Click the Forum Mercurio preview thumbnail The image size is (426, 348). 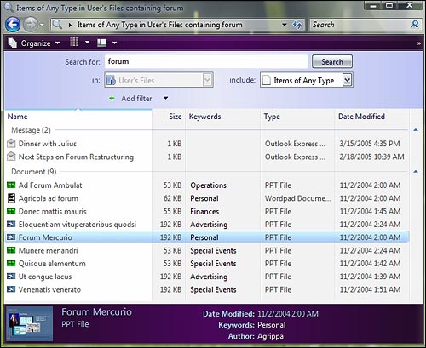pos(30,323)
